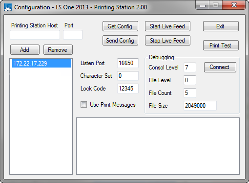
Task: Select host 172.22.17.229 in the list
Action: point(41,64)
